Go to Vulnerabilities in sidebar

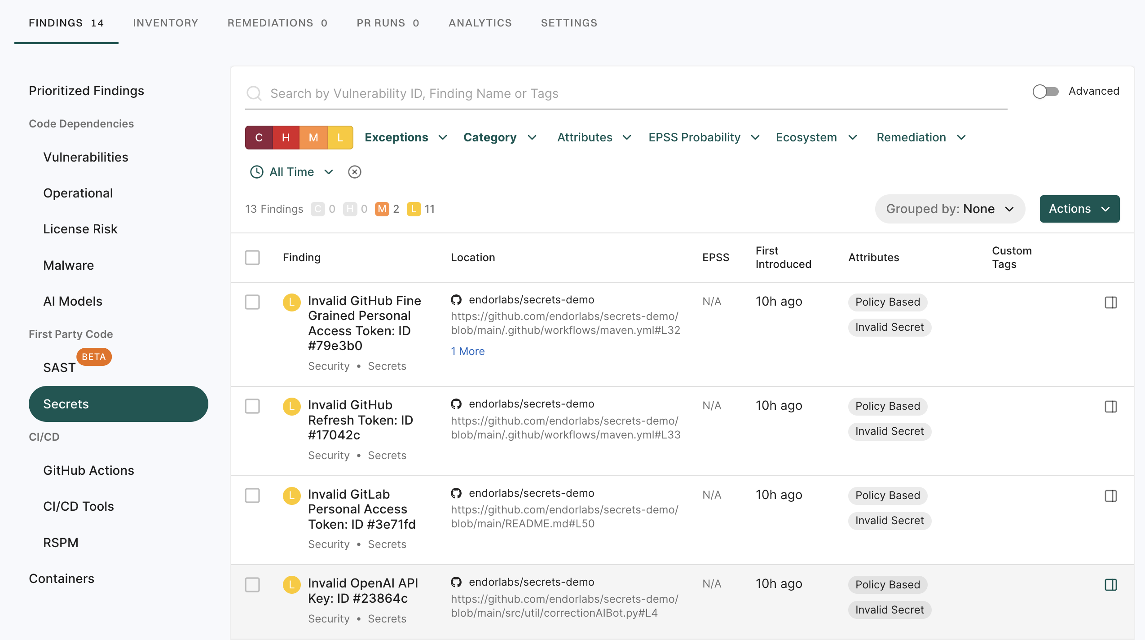coord(86,157)
